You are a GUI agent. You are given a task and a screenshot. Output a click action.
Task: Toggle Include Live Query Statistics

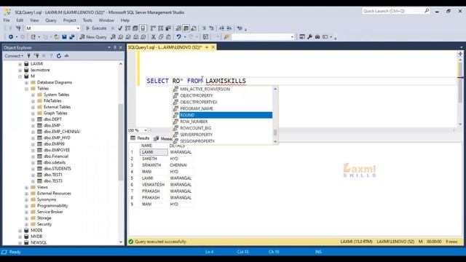click(x=160, y=28)
